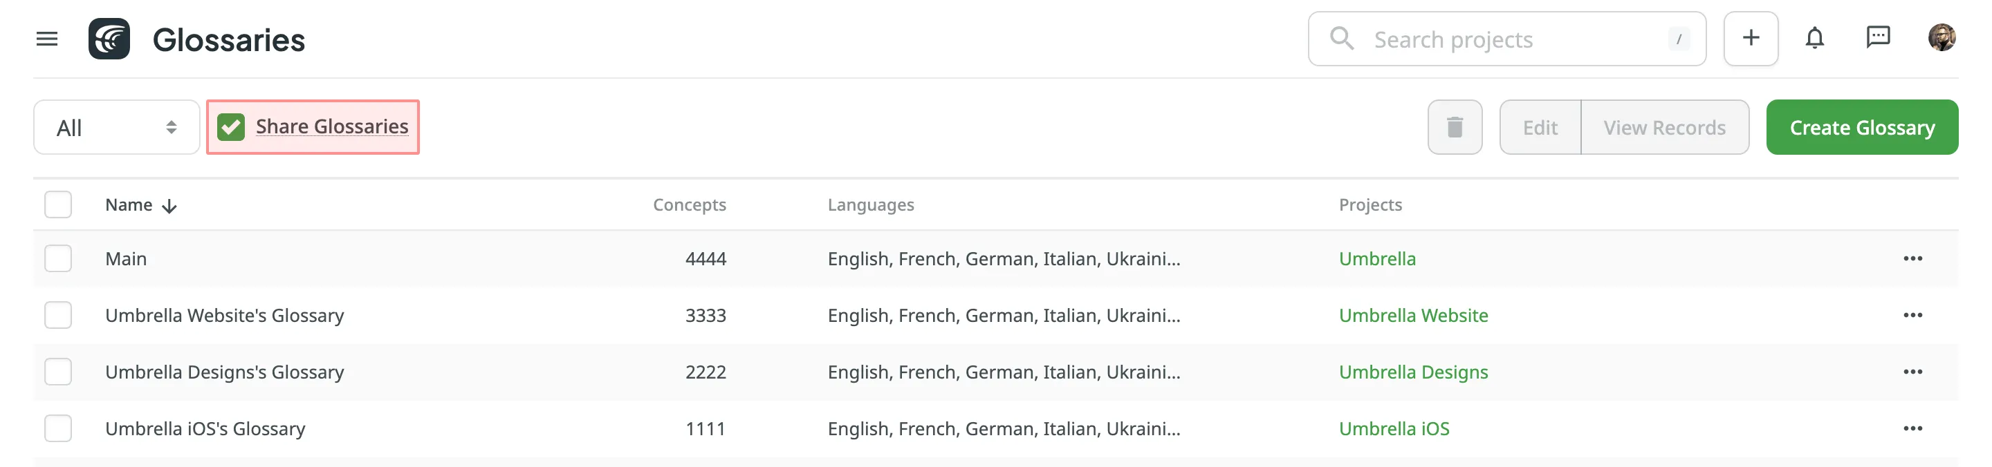Viewport: 1992px width, 467px height.
Task: Click the plus create button
Action: 1750,39
